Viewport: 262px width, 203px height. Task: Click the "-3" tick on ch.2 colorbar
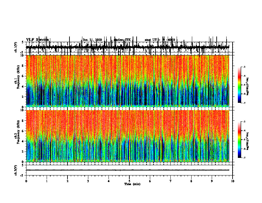tap(244, 122)
